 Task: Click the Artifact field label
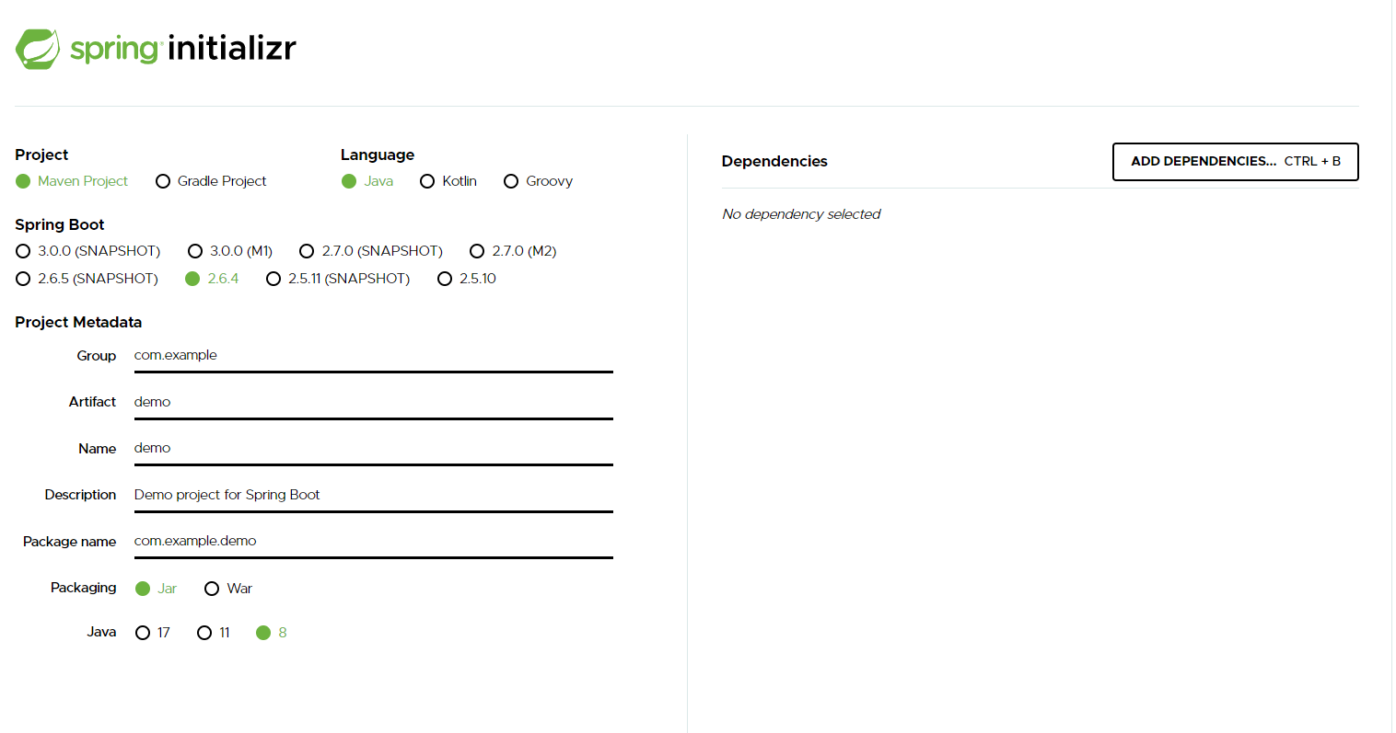92,402
